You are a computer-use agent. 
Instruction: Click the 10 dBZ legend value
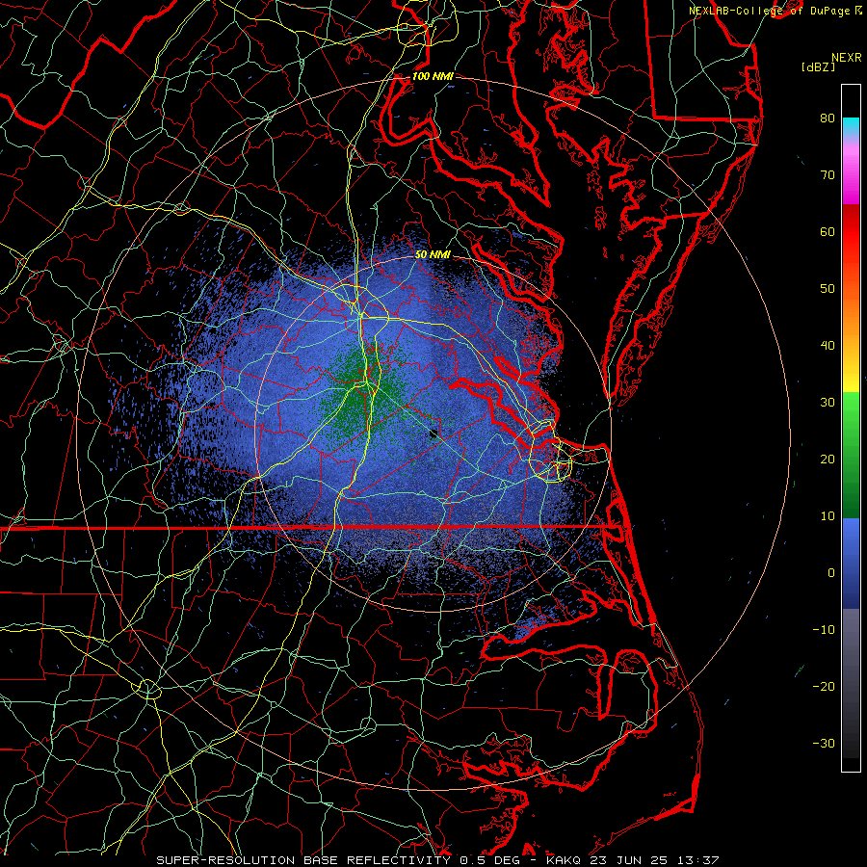[x=828, y=516]
